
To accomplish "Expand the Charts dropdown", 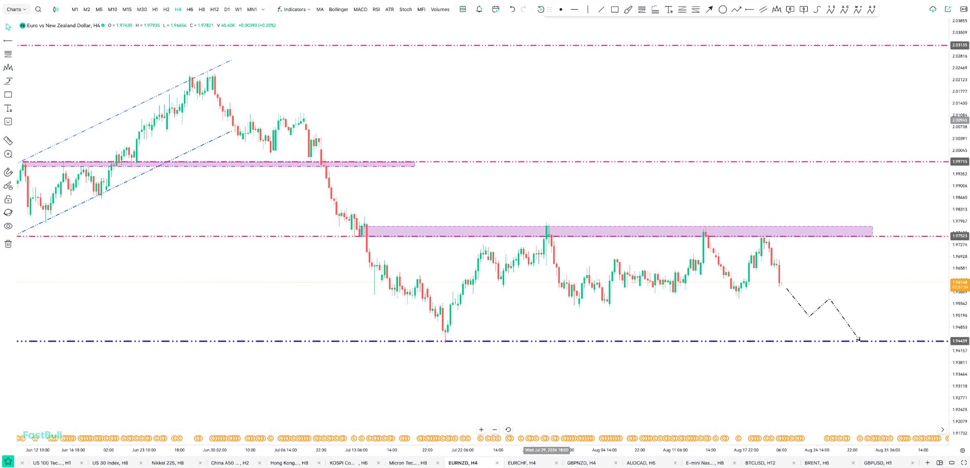I will tap(16, 9).
